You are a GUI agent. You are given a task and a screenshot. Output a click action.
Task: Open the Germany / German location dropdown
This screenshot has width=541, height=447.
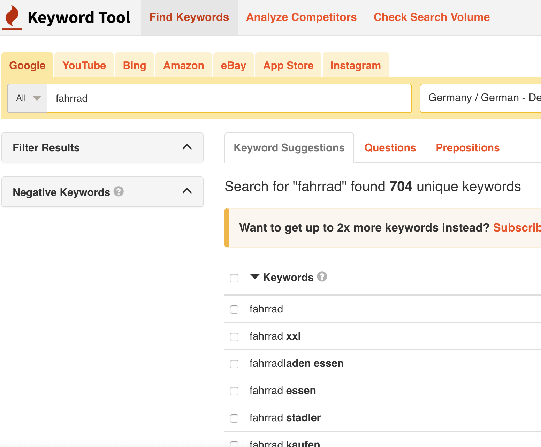pos(481,98)
